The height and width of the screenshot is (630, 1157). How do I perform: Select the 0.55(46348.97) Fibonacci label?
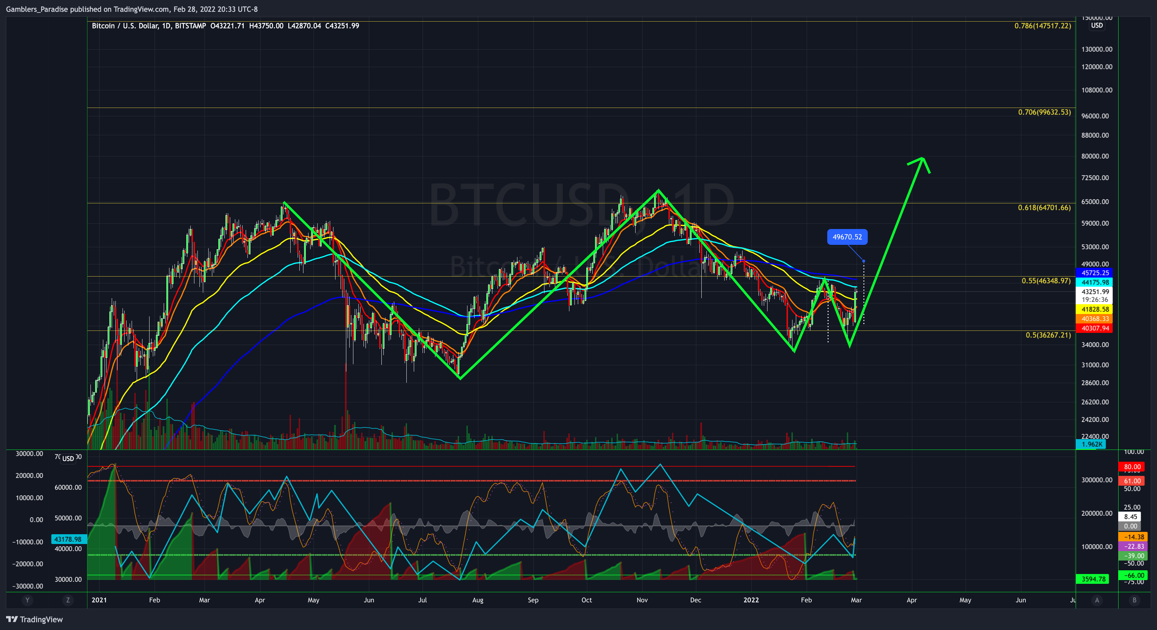[x=1046, y=281]
